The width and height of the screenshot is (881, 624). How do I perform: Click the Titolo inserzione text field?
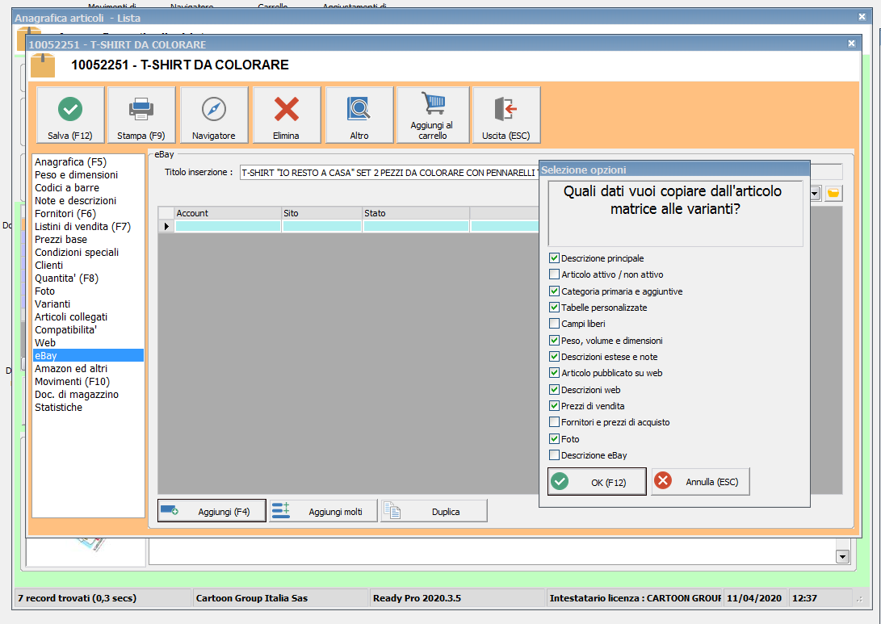tap(388, 173)
